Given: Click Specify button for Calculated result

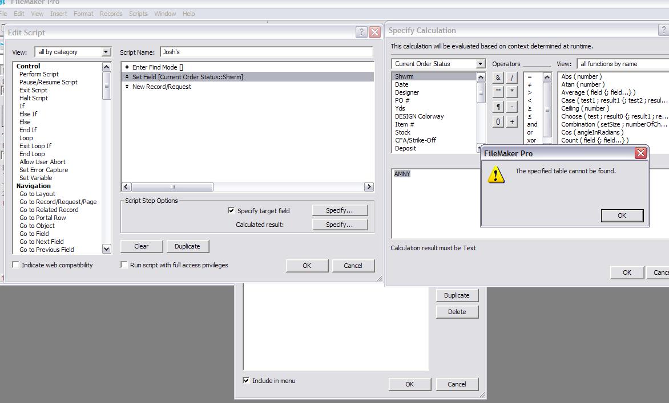Looking at the screenshot, I should click(340, 225).
